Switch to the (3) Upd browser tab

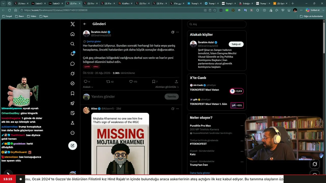click(x=280, y=4)
